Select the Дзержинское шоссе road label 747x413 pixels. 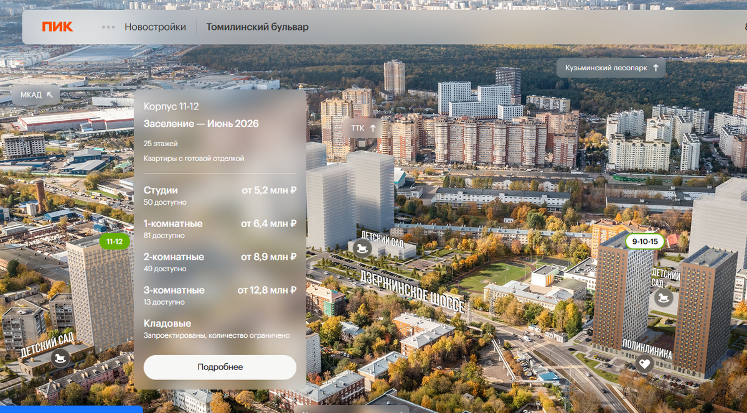pyautogui.click(x=412, y=292)
